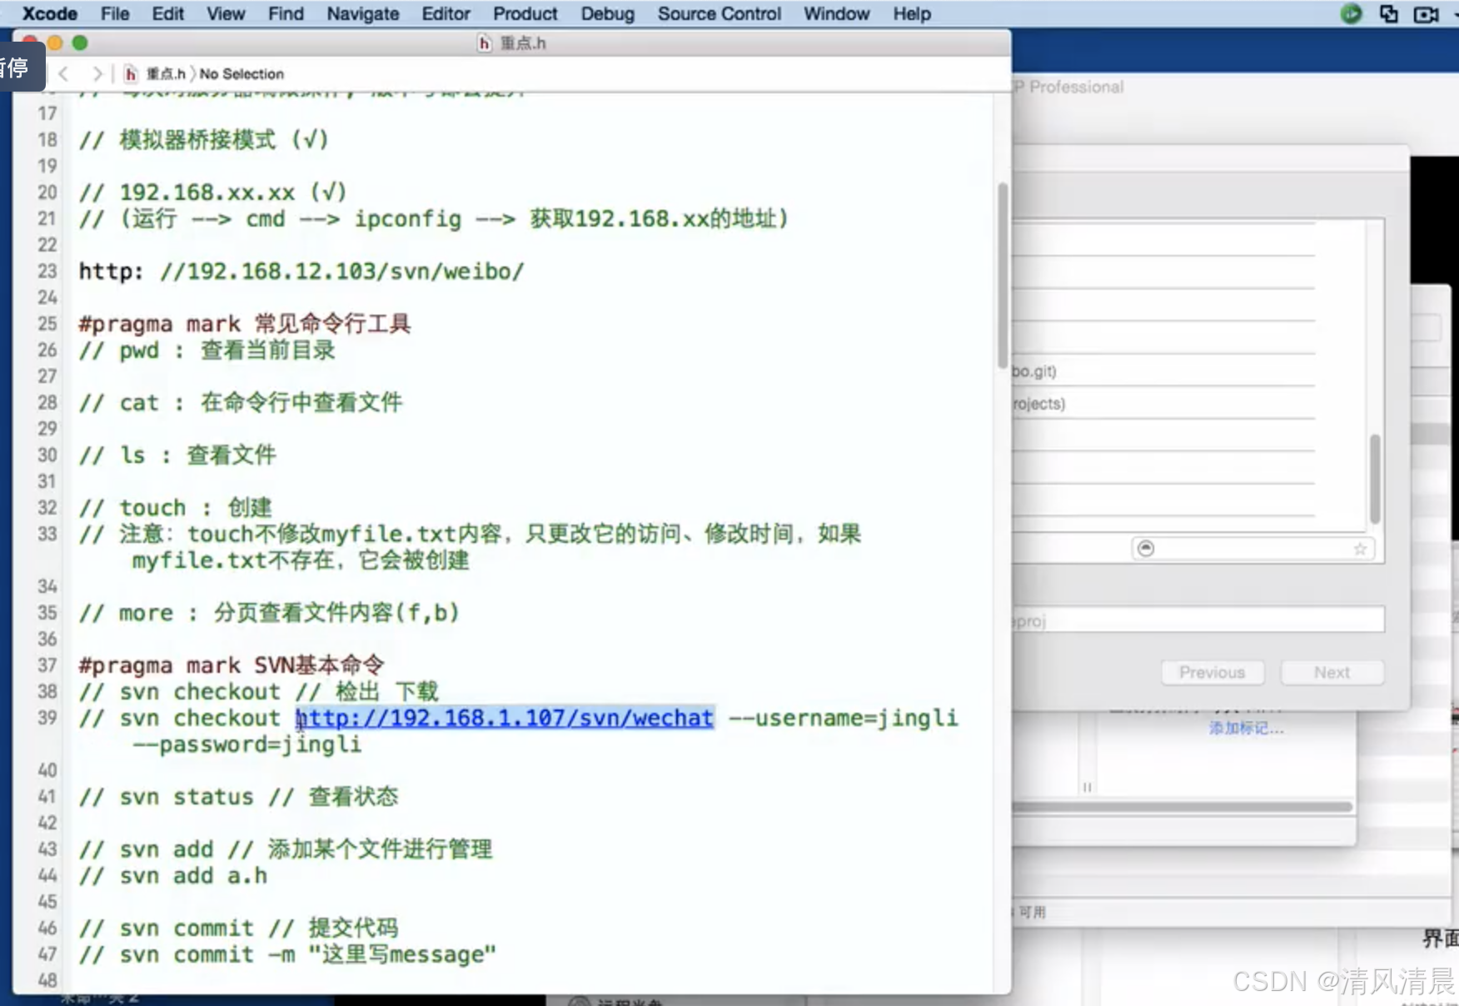1459x1006 pixels.
Task: Click the '// svn status' comment line
Action: [x=238, y=796]
